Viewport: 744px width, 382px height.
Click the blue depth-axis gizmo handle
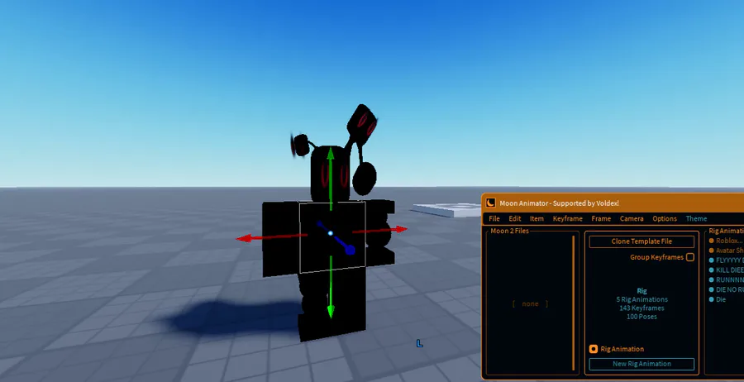click(x=351, y=250)
